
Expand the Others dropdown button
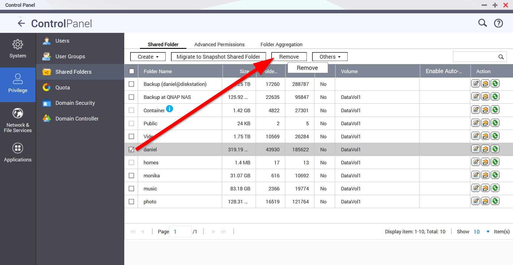tap(330, 57)
